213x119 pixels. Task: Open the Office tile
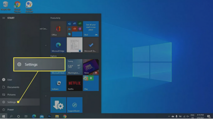pyautogui.click(x=58, y=29)
